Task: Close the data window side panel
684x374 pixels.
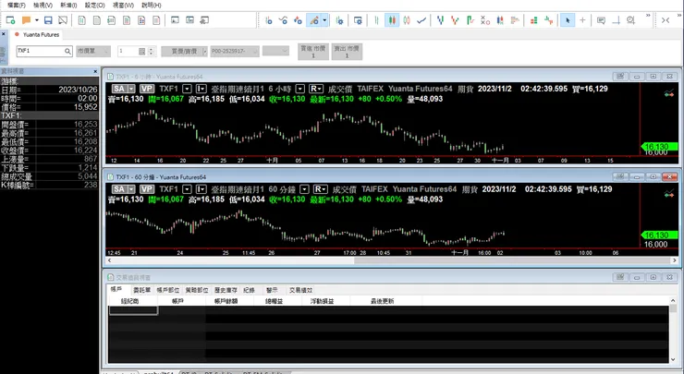Action: point(95,71)
